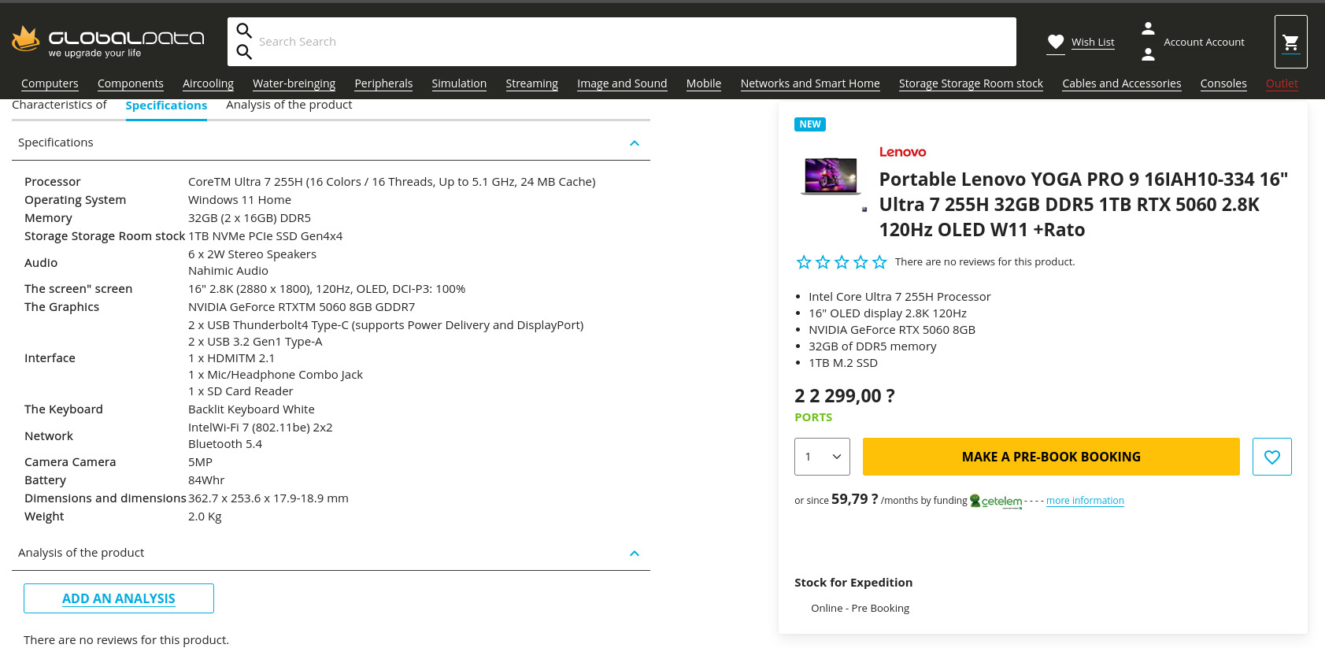
Task: Collapse the Specifications section
Action: 634,143
